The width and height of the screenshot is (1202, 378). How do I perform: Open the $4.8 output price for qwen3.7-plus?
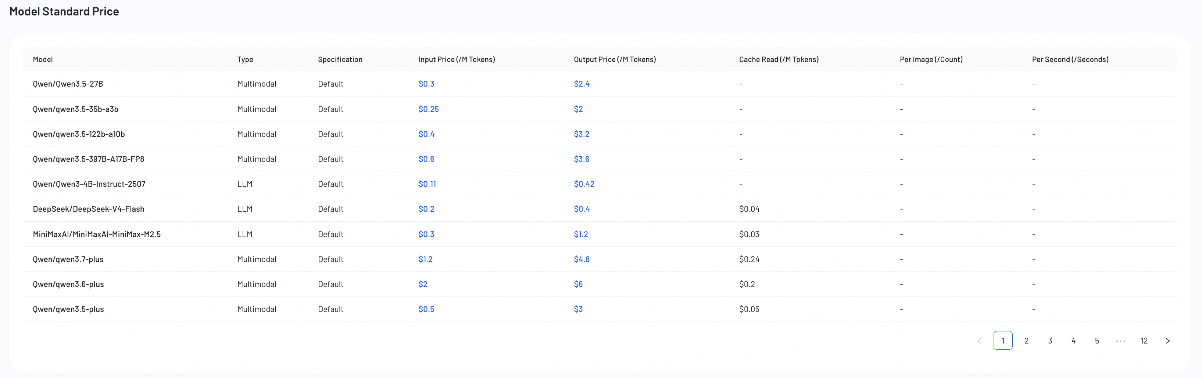582,259
